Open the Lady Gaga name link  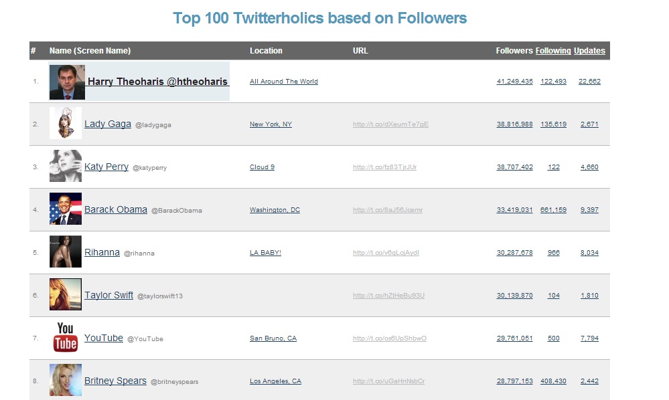point(108,124)
